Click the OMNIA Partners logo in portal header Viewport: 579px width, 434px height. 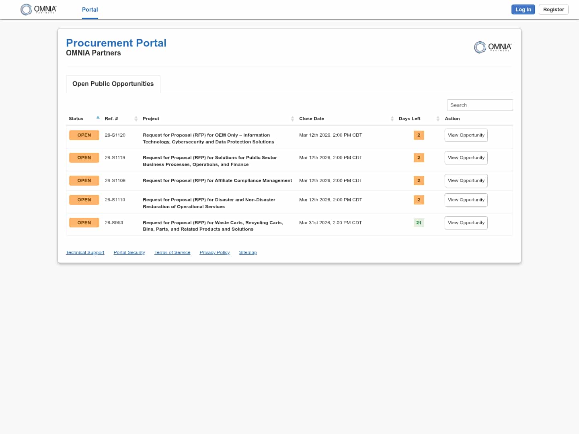coord(493,47)
